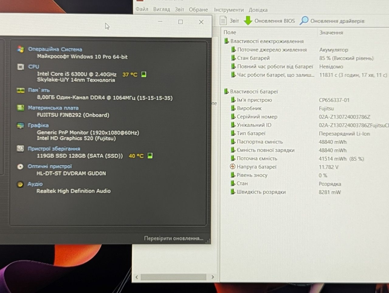Open the Звіт report toolbar button

[x=229, y=21]
